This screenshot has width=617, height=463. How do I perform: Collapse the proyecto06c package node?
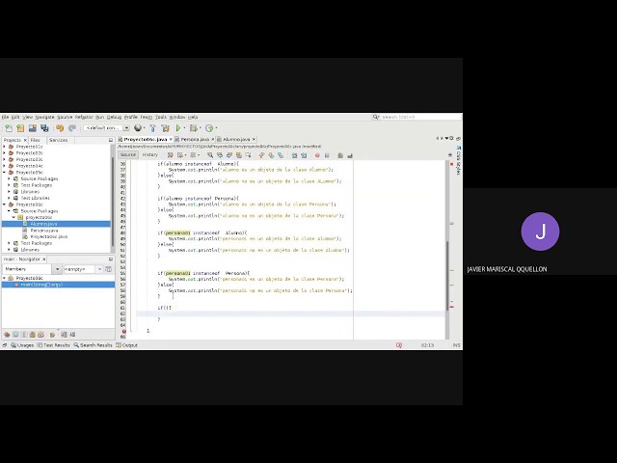click(14, 217)
